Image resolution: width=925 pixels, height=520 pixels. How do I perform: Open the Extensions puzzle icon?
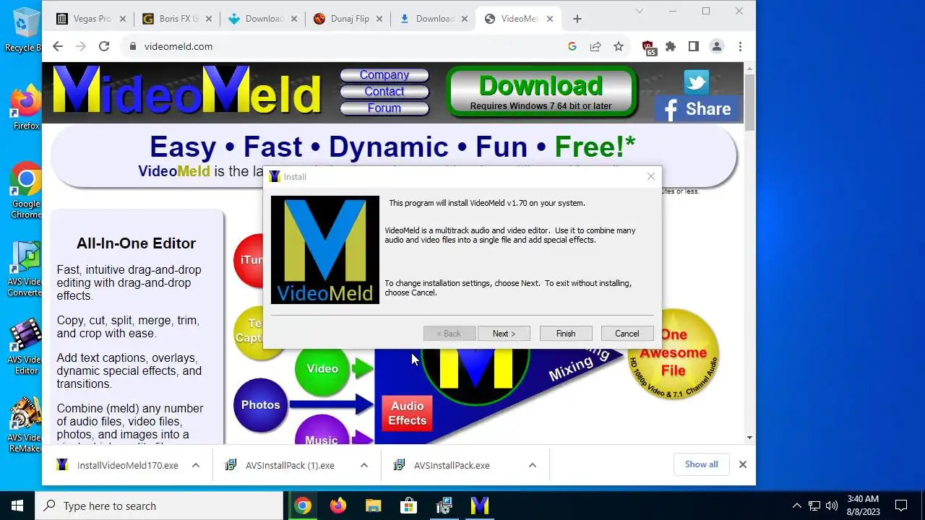click(671, 46)
